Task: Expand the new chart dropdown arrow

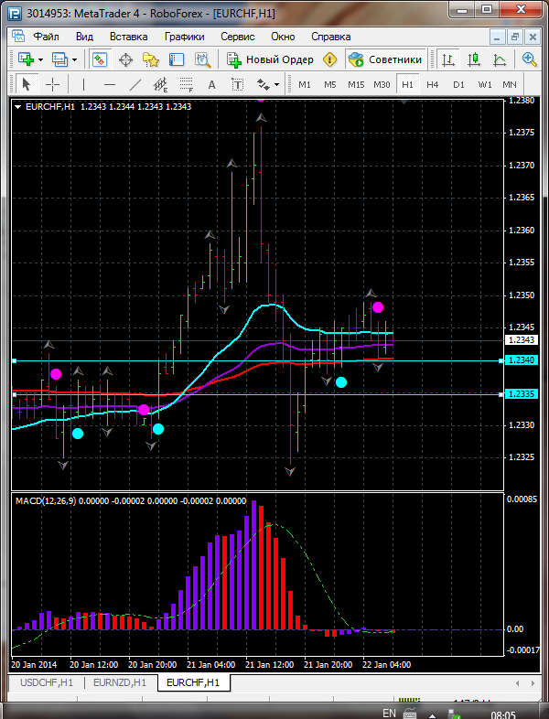Action: (x=40, y=59)
